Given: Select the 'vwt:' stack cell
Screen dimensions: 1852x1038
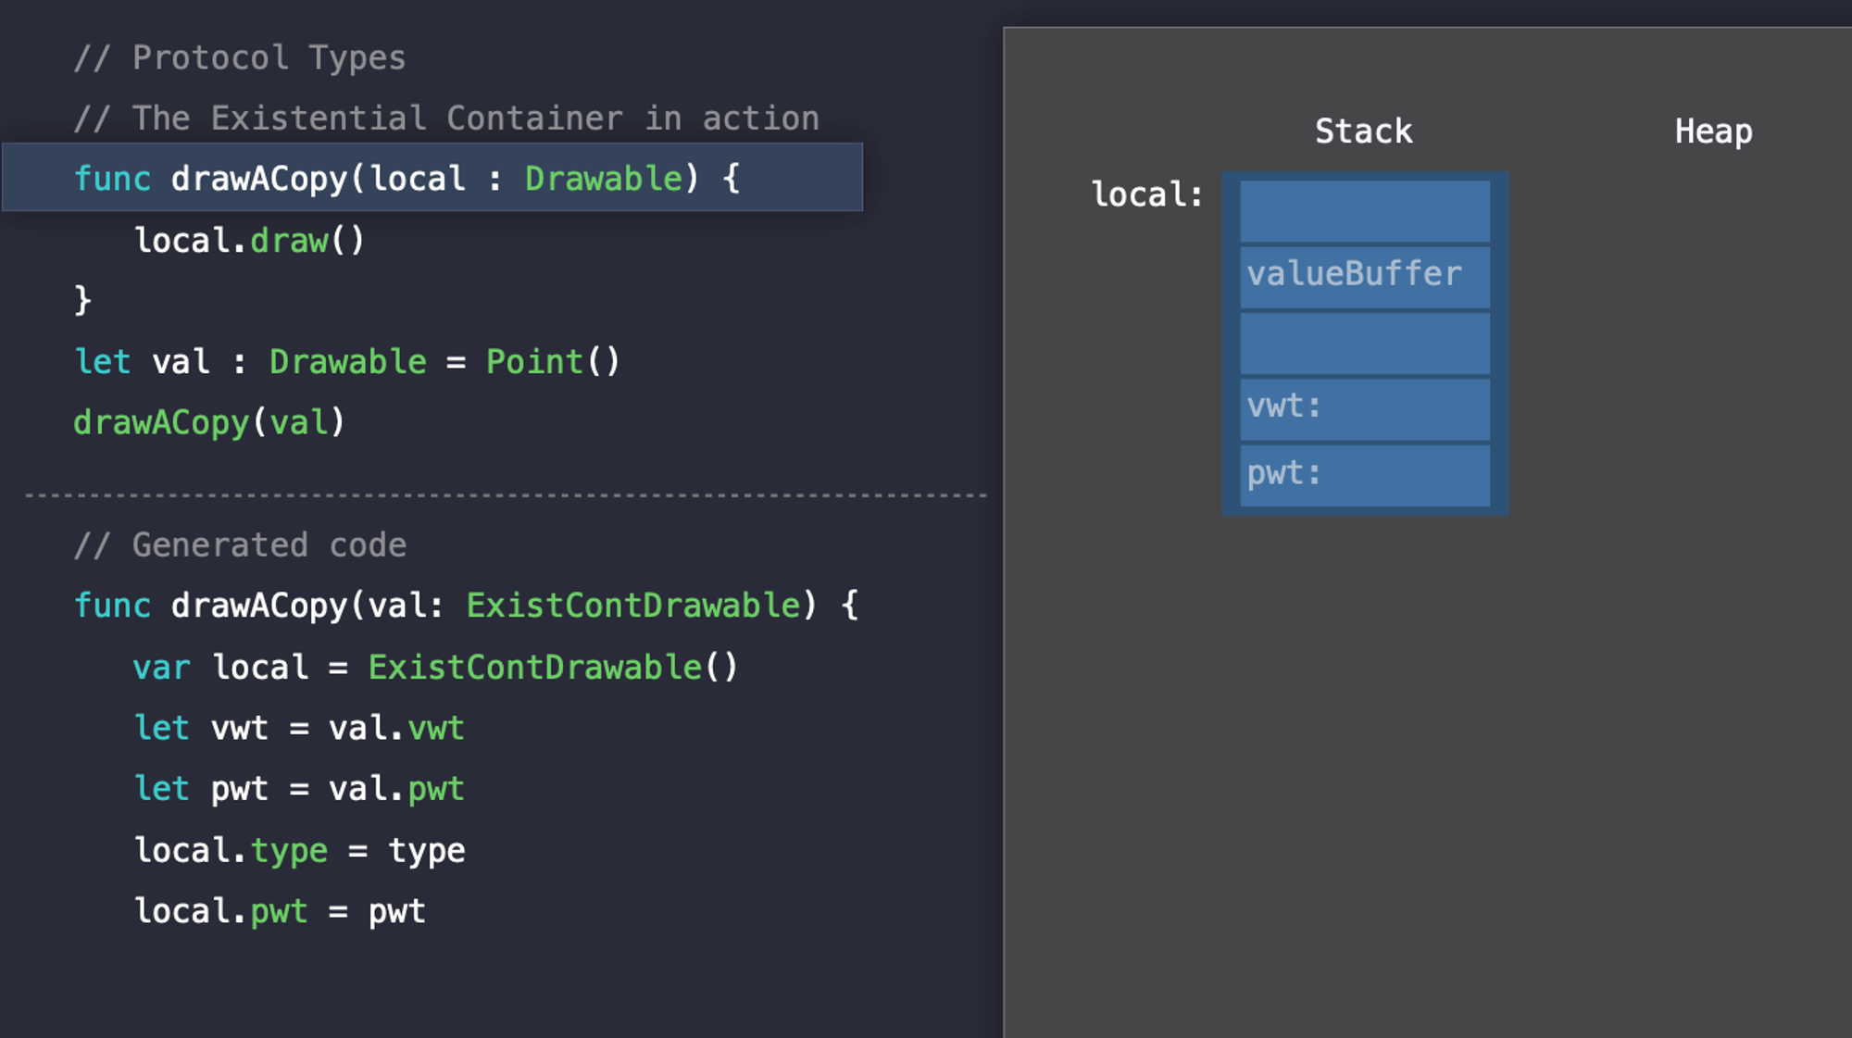Looking at the screenshot, I should 1365,409.
